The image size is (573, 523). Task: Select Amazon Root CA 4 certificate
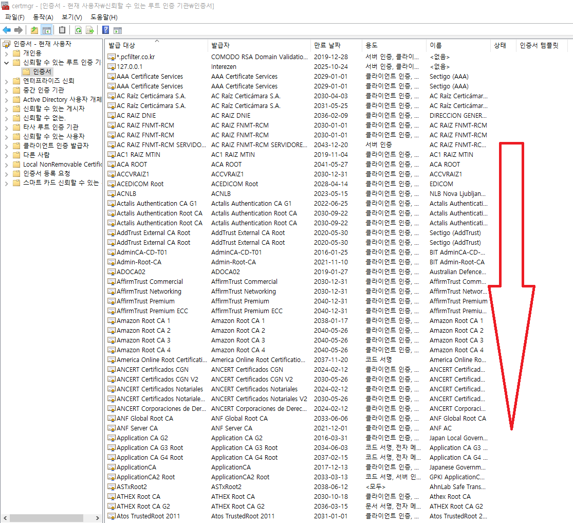[297, 350]
